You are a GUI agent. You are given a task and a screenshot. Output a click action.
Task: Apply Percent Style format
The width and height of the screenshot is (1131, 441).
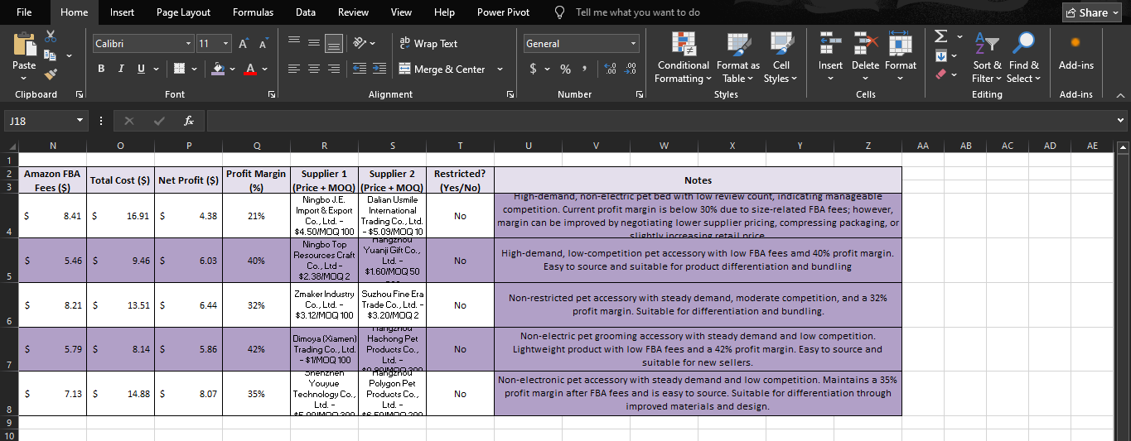click(x=566, y=69)
